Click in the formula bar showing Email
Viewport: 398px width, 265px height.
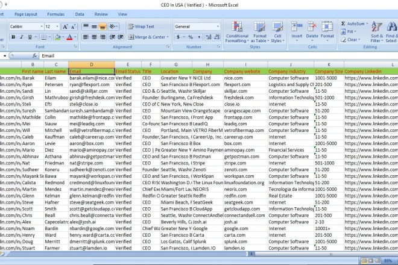[x=218, y=56]
